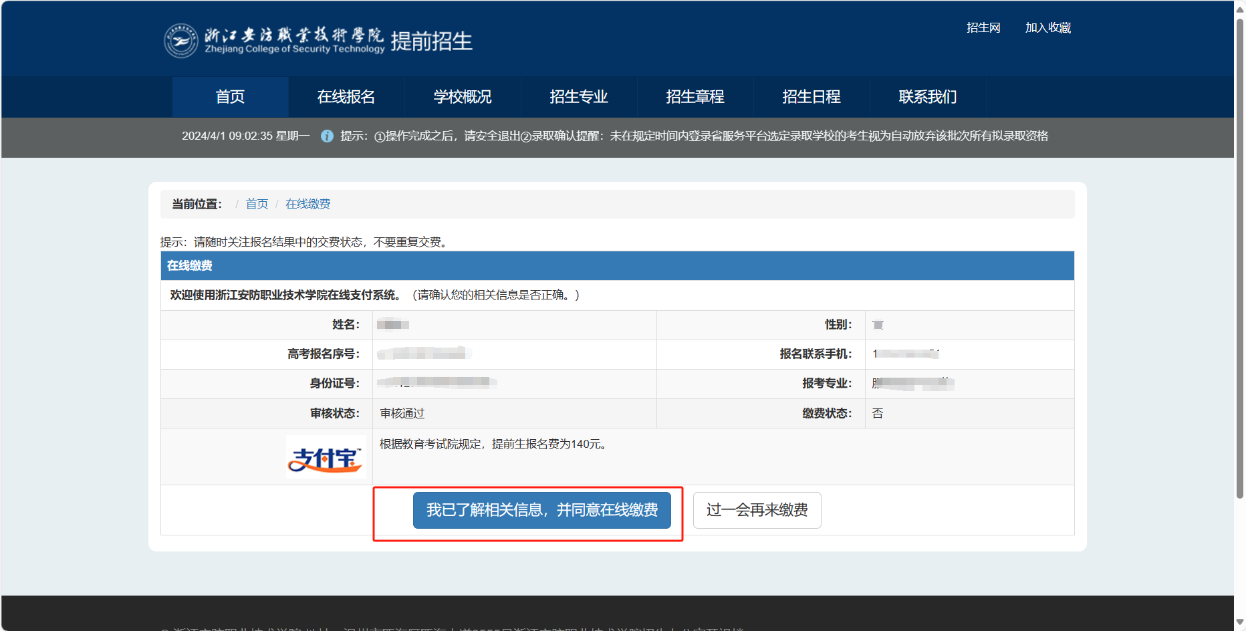Select 招生专业 from the navigation bar
This screenshot has height=631, width=1246.
tap(579, 97)
